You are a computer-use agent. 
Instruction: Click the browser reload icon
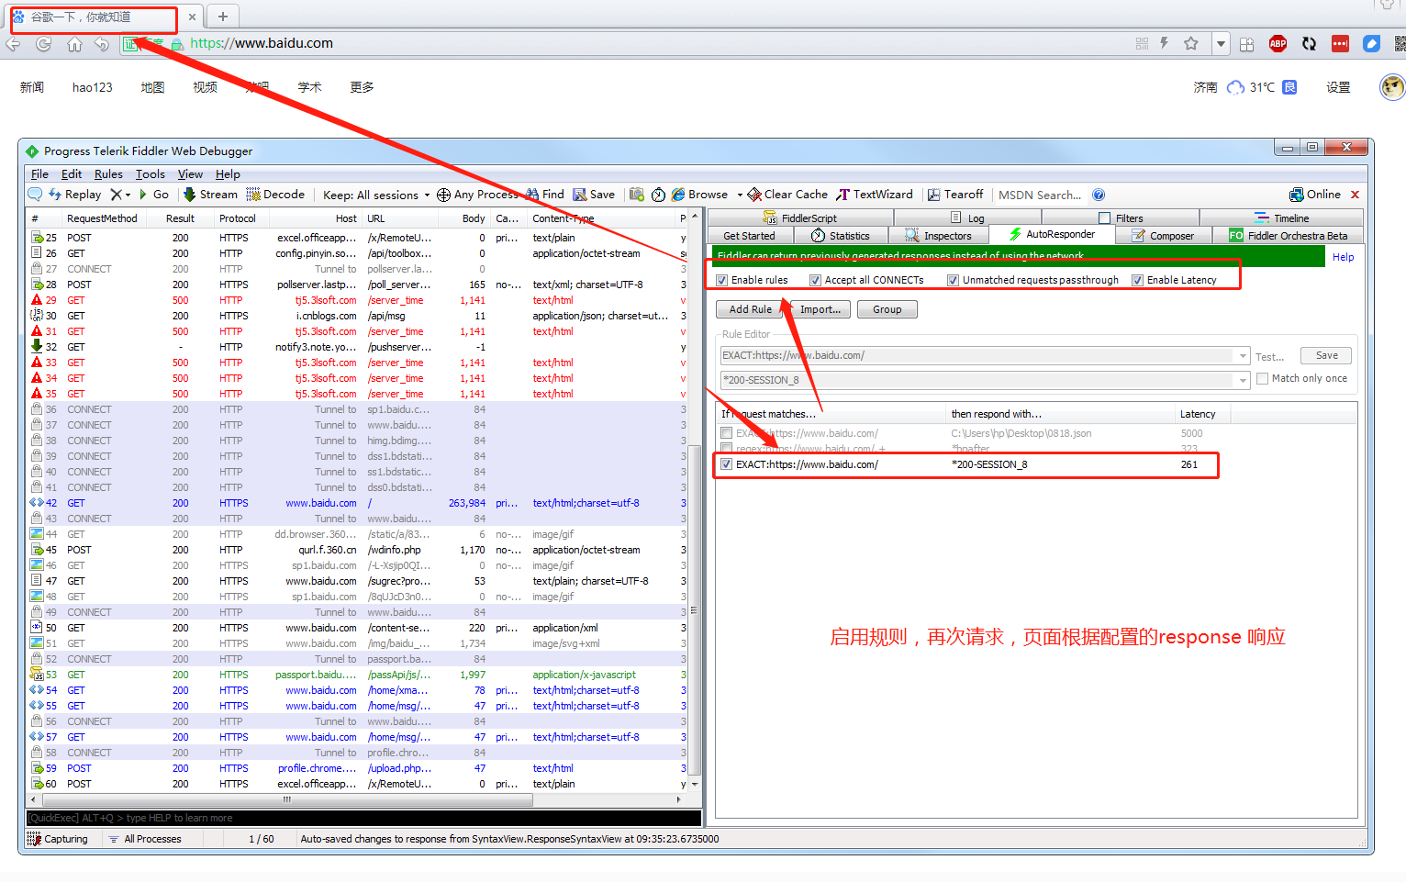[43, 43]
